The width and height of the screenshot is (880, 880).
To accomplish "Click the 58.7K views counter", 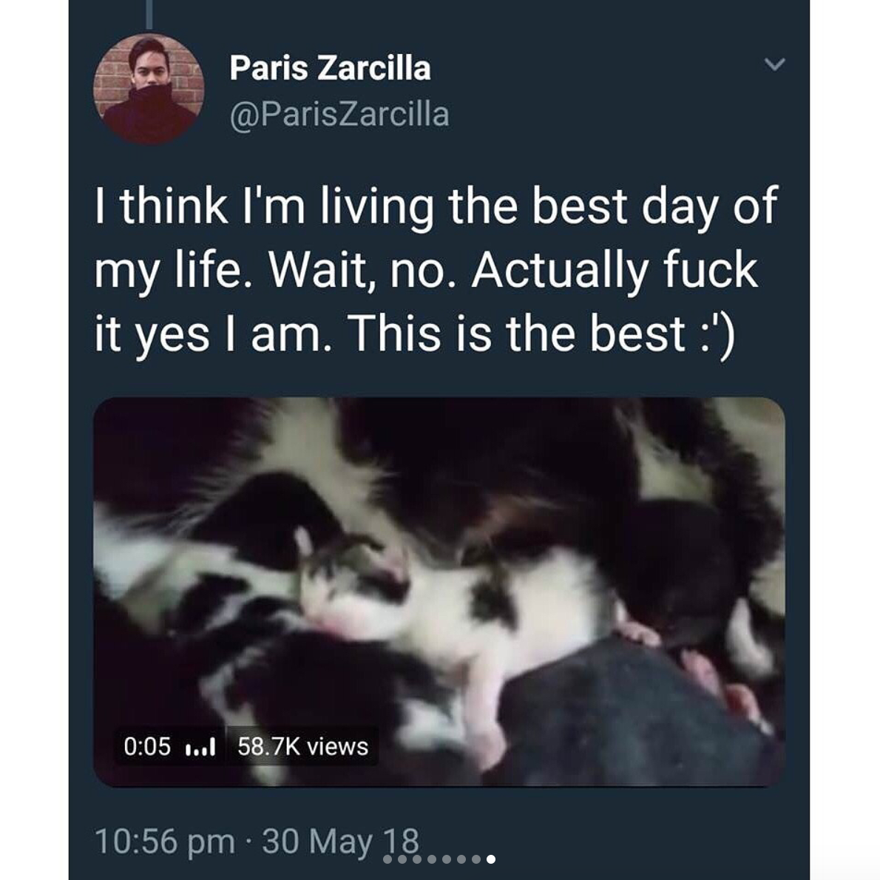I will pyautogui.click(x=302, y=747).
